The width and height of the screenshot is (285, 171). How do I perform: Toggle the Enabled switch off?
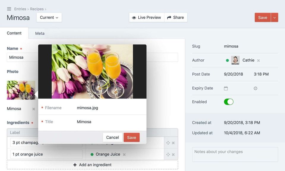pyautogui.click(x=229, y=102)
